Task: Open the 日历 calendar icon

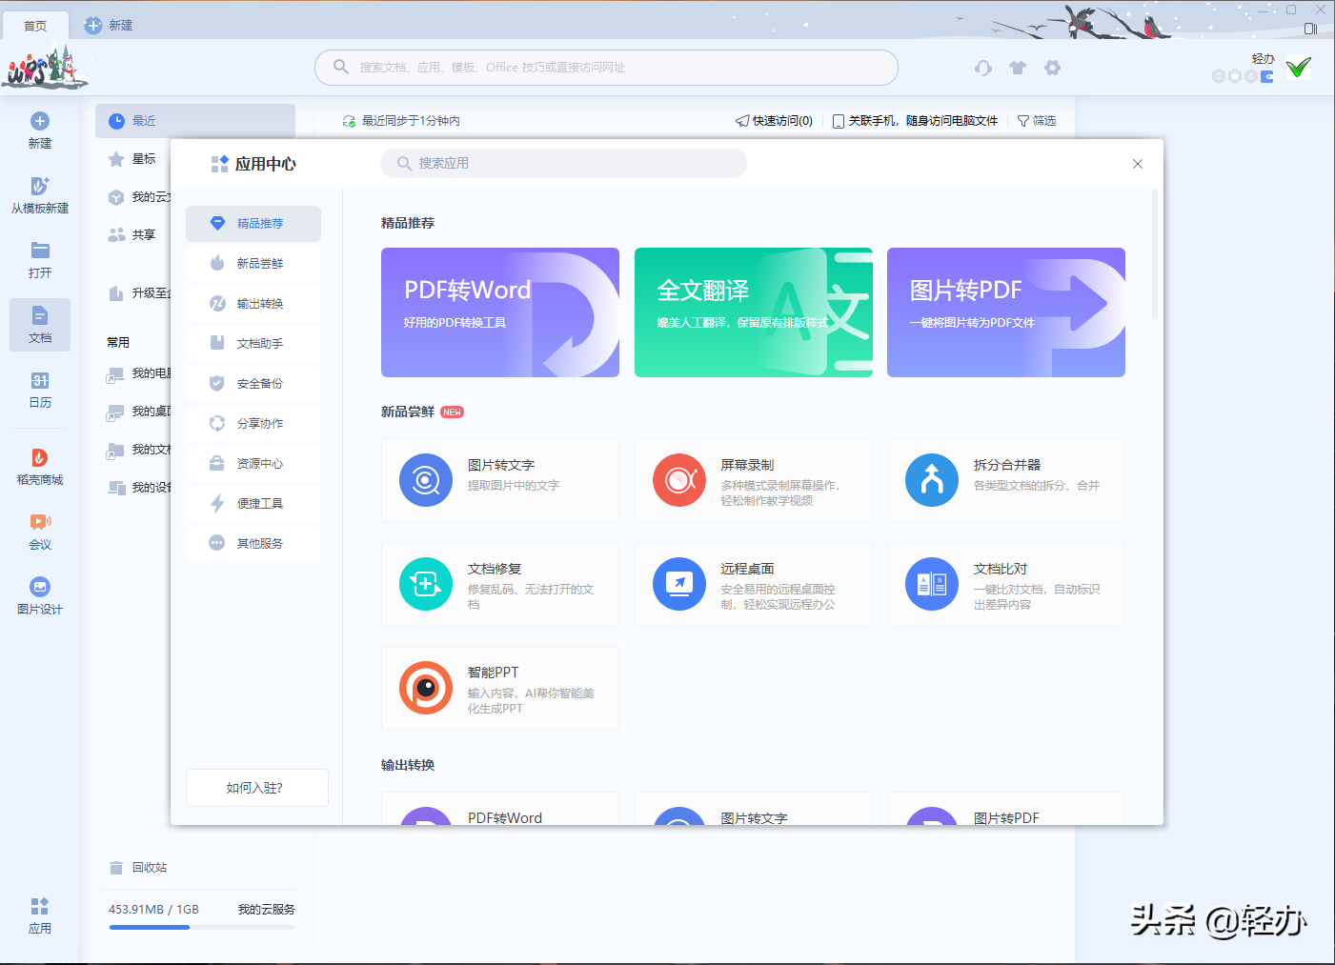Action: [x=40, y=380]
